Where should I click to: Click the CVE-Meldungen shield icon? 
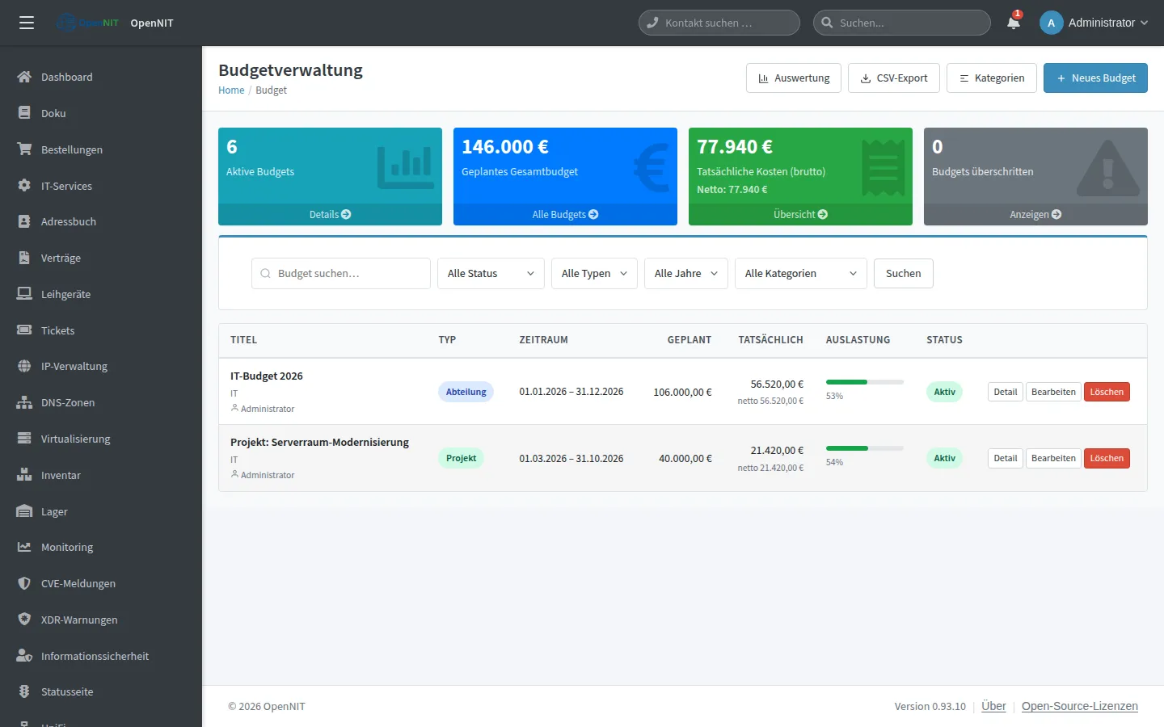[24, 583]
